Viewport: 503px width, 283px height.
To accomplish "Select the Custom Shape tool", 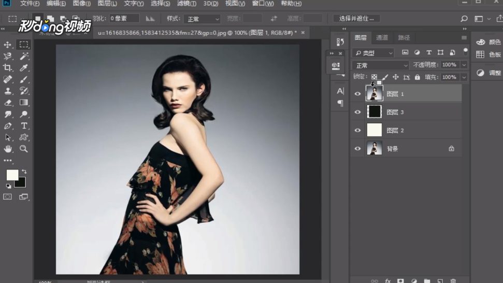I will click(23, 137).
